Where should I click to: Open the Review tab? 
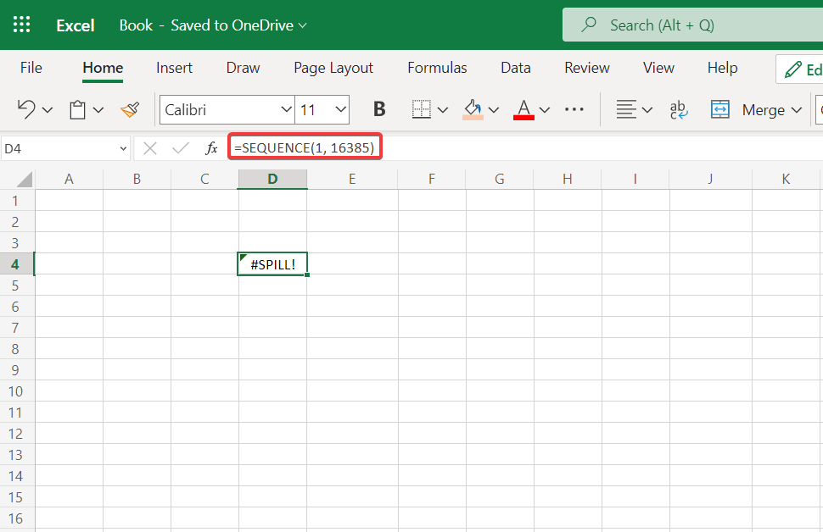point(587,68)
